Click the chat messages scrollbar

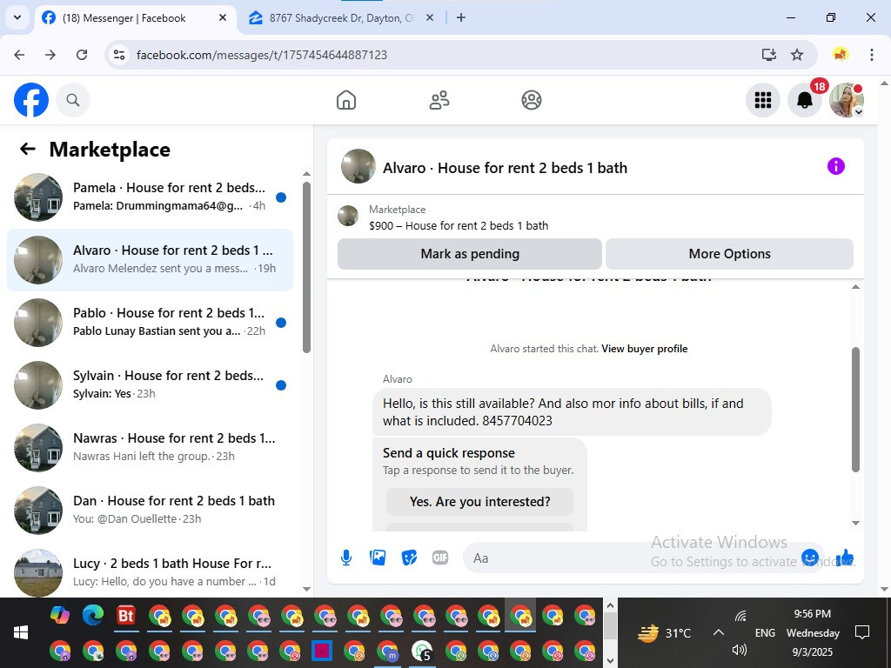[856, 409]
